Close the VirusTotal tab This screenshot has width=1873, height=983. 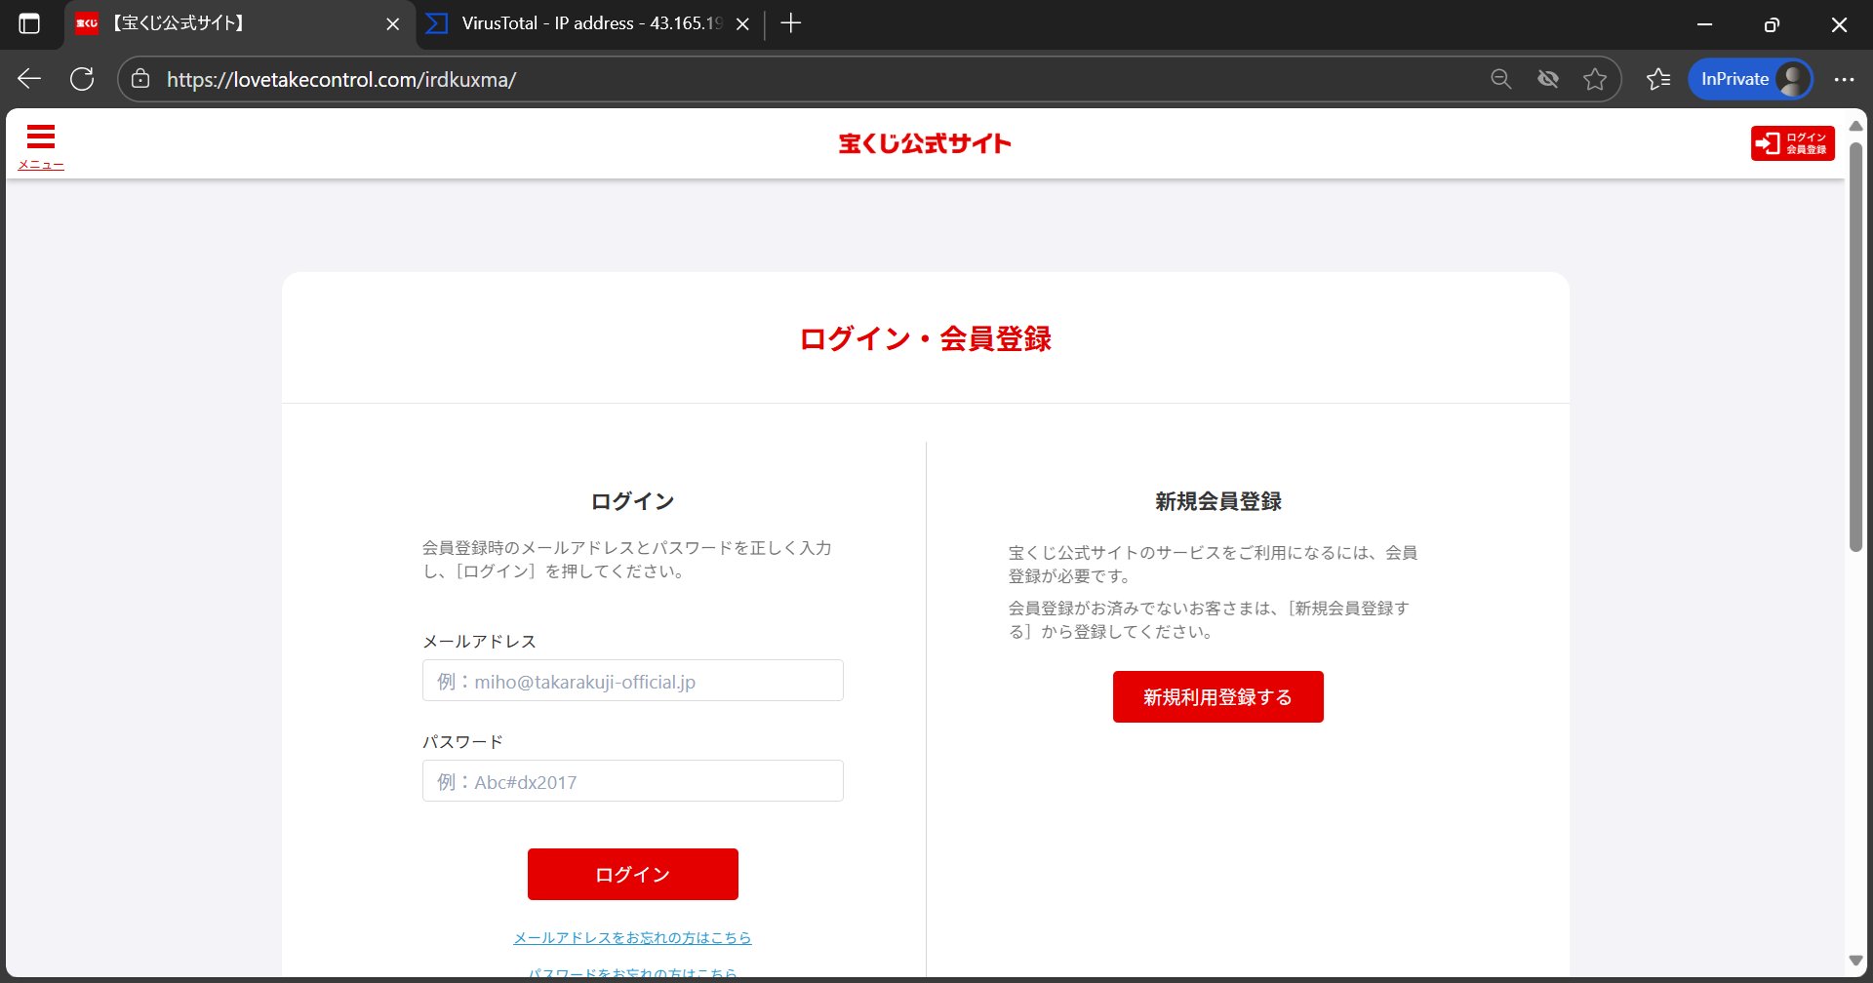pyautogui.click(x=742, y=24)
